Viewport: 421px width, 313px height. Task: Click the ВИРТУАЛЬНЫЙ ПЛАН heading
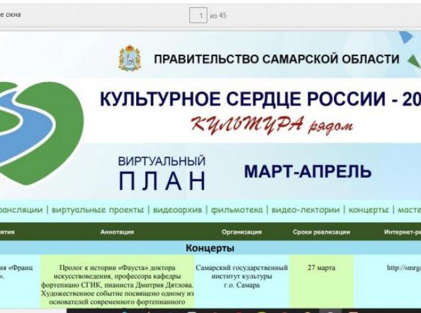click(162, 173)
